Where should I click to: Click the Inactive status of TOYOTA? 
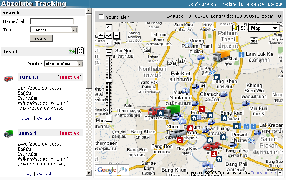[69, 77]
